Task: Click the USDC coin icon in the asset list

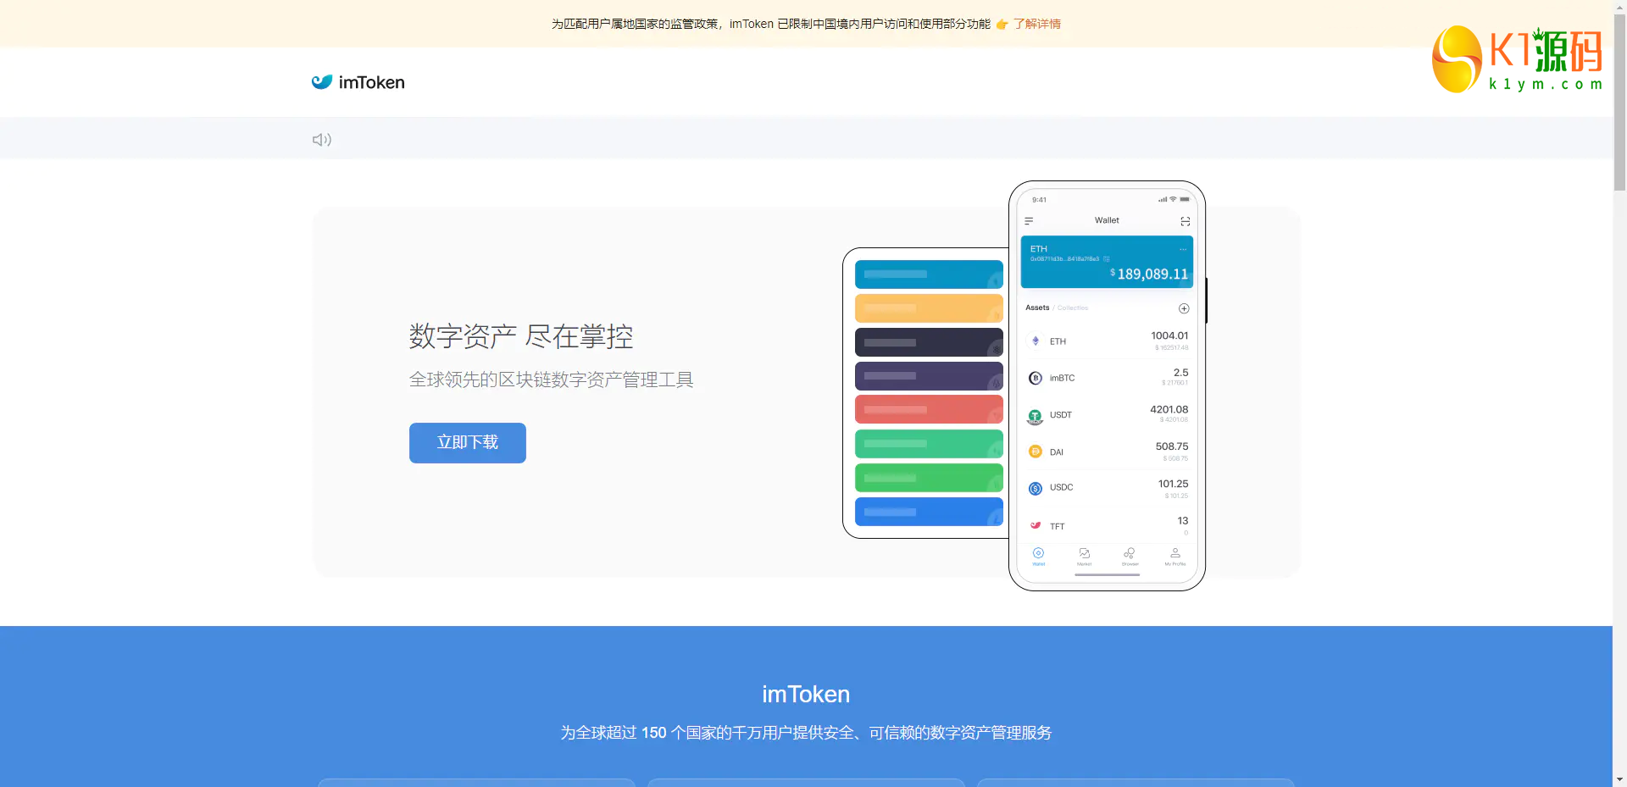Action: point(1036,488)
